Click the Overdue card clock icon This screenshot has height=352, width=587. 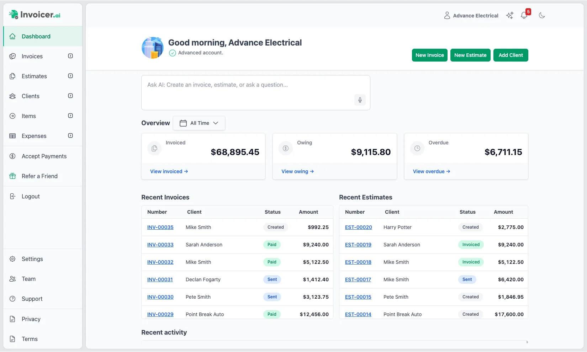click(x=417, y=148)
